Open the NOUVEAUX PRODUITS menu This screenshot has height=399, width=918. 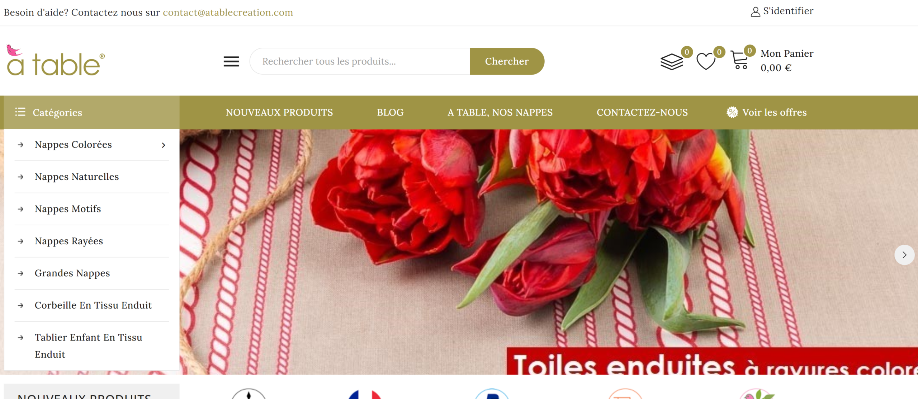(x=279, y=112)
